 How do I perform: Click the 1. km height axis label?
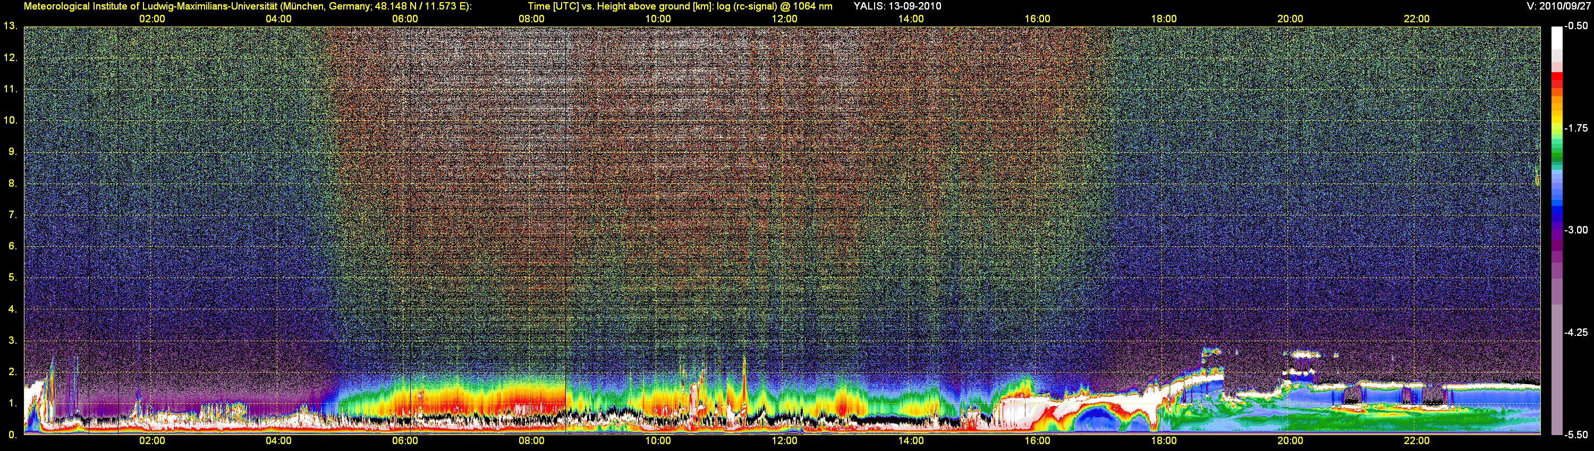pos(12,403)
